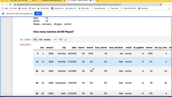Click the toss_winner column header
Viewport: 172px width, 97px height.
click(x=101, y=48)
